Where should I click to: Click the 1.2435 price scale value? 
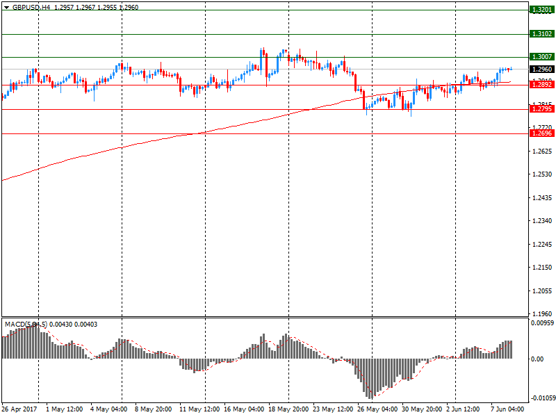(x=542, y=198)
